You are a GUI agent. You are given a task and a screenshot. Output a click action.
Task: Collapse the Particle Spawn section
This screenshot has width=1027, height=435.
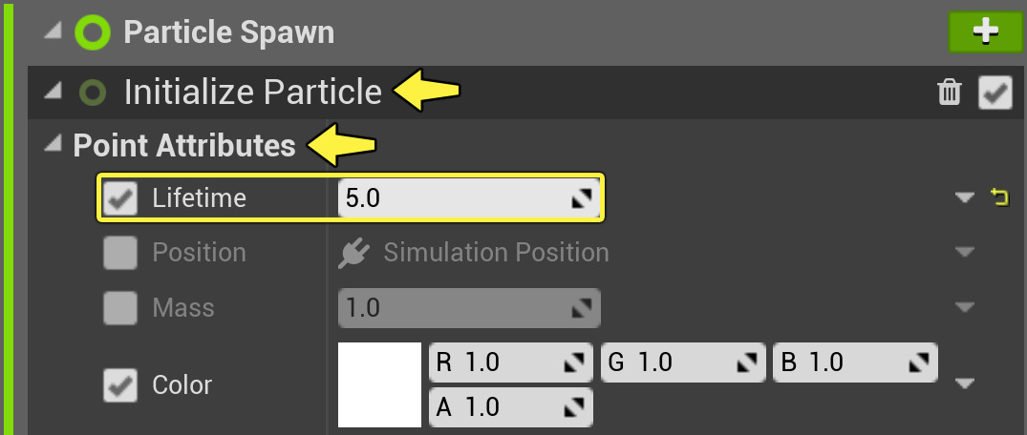pyautogui.click(x=53, y=31)
